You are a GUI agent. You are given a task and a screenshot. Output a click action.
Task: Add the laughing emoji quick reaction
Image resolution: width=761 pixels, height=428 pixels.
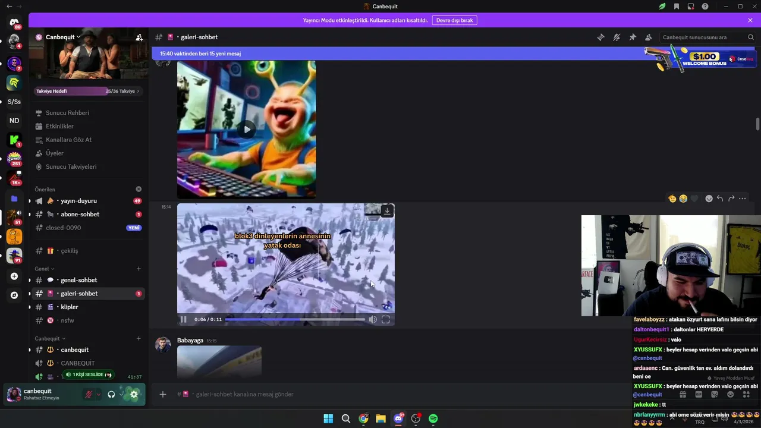[683, 199]
